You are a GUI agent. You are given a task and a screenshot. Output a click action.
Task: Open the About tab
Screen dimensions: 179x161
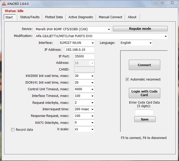132,17
